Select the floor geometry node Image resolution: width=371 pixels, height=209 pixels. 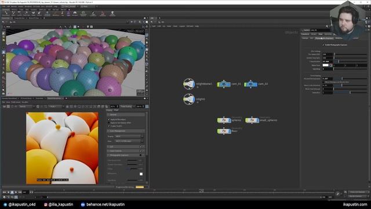pos(224,131)
